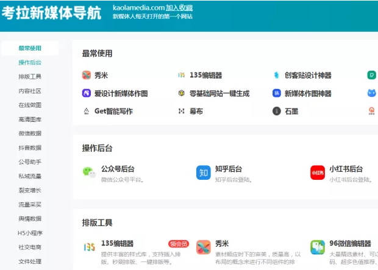This screenshot has width=378, height=270.
Task: Select 操作后台 in the sidebar
Action: 30,63
